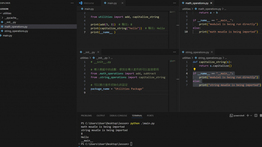Close the __init__.py editor tab
Screen dimensions: 262x147
pyautogui.click(x=98, y=52)
